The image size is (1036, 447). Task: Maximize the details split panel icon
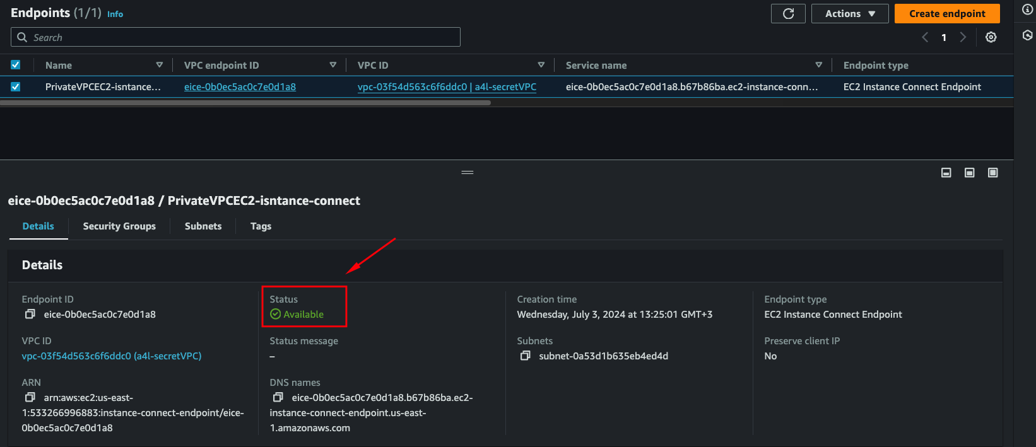[992, 173]
